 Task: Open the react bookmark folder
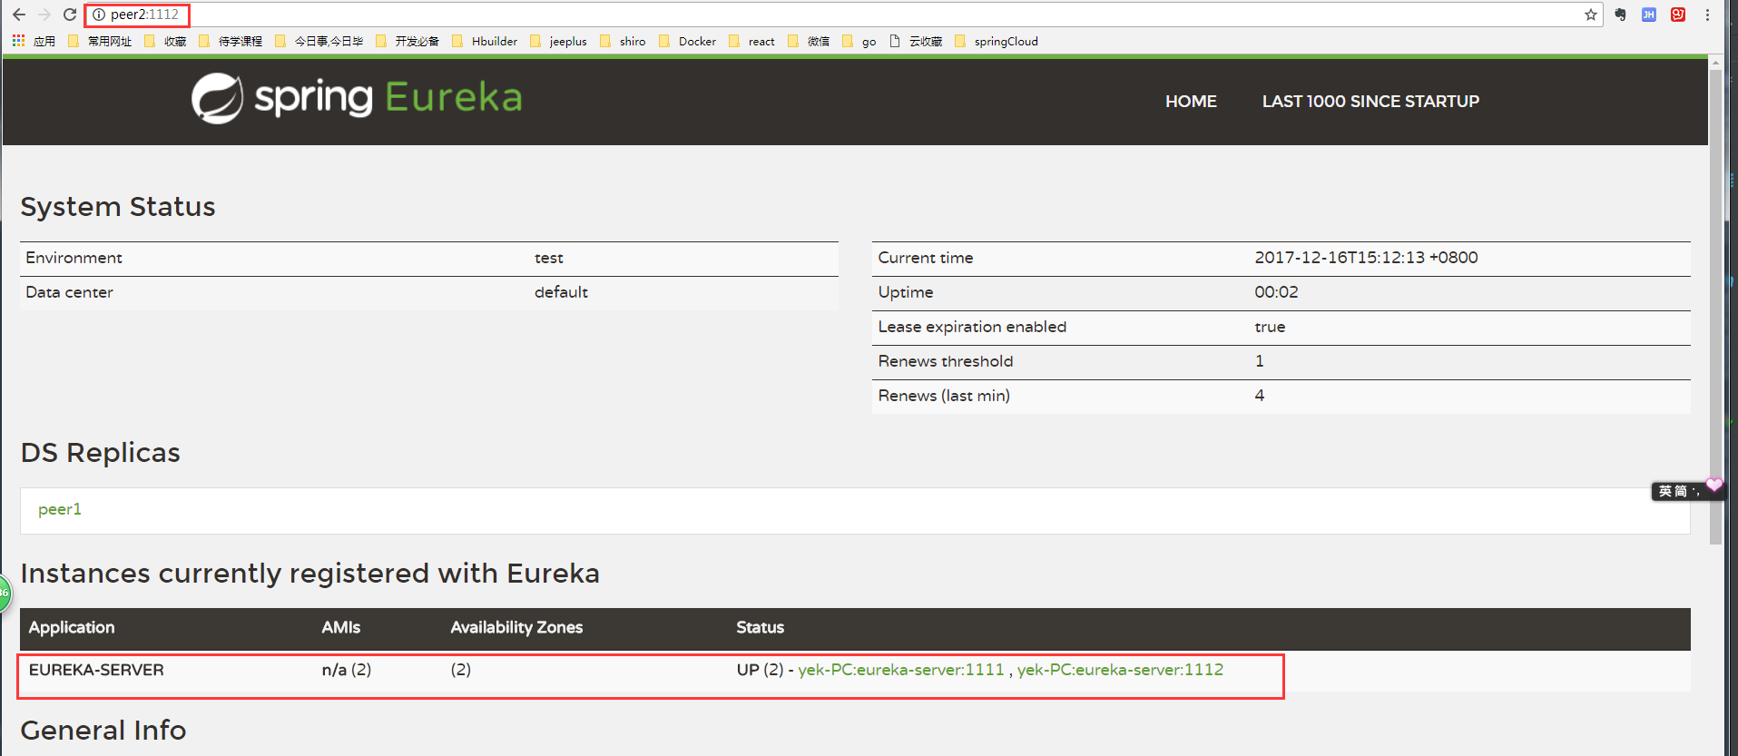(x=751, y=41)
